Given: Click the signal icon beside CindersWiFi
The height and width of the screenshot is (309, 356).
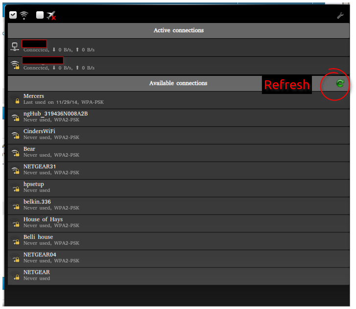Looking at the screenshot, I should 15,135.
